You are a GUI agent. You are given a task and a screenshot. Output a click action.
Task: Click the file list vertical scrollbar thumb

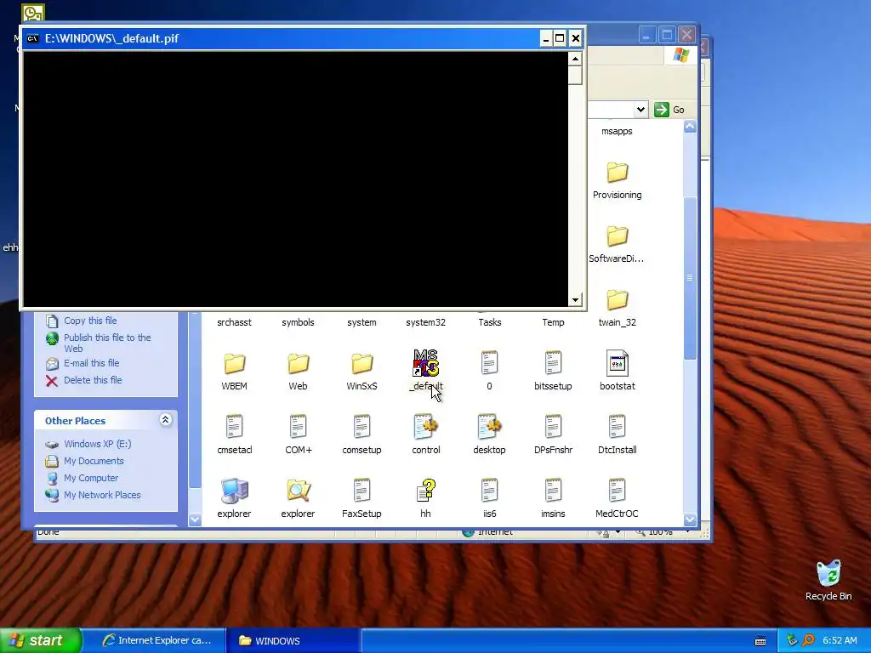coord(690,278)
